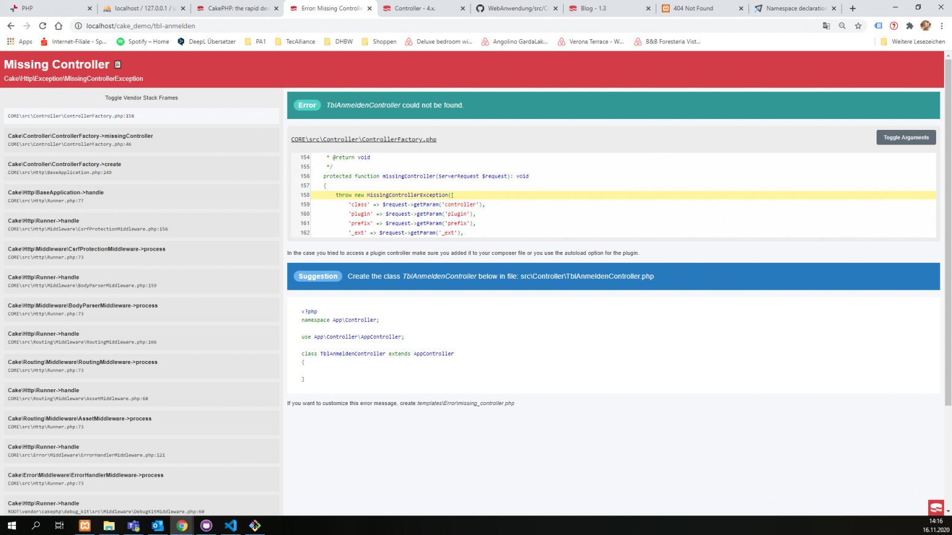Open the DeepL Übersetzer bookmark
Screen dimensions: 952x535
pyautogui.click(x=206, y=42)
